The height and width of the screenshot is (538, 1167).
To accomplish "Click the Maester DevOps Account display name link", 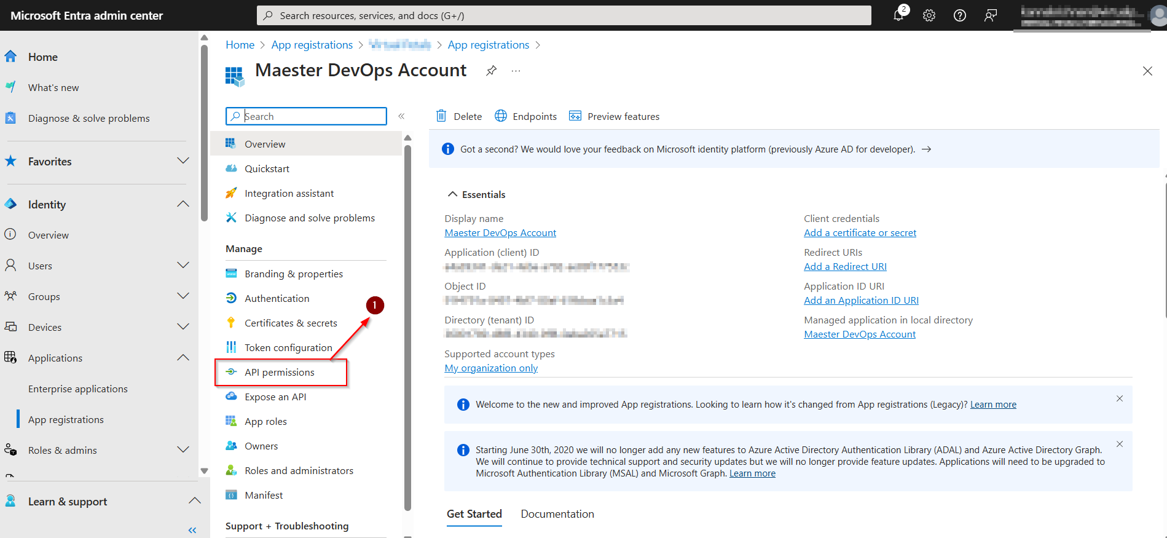I will click(500, 233).
